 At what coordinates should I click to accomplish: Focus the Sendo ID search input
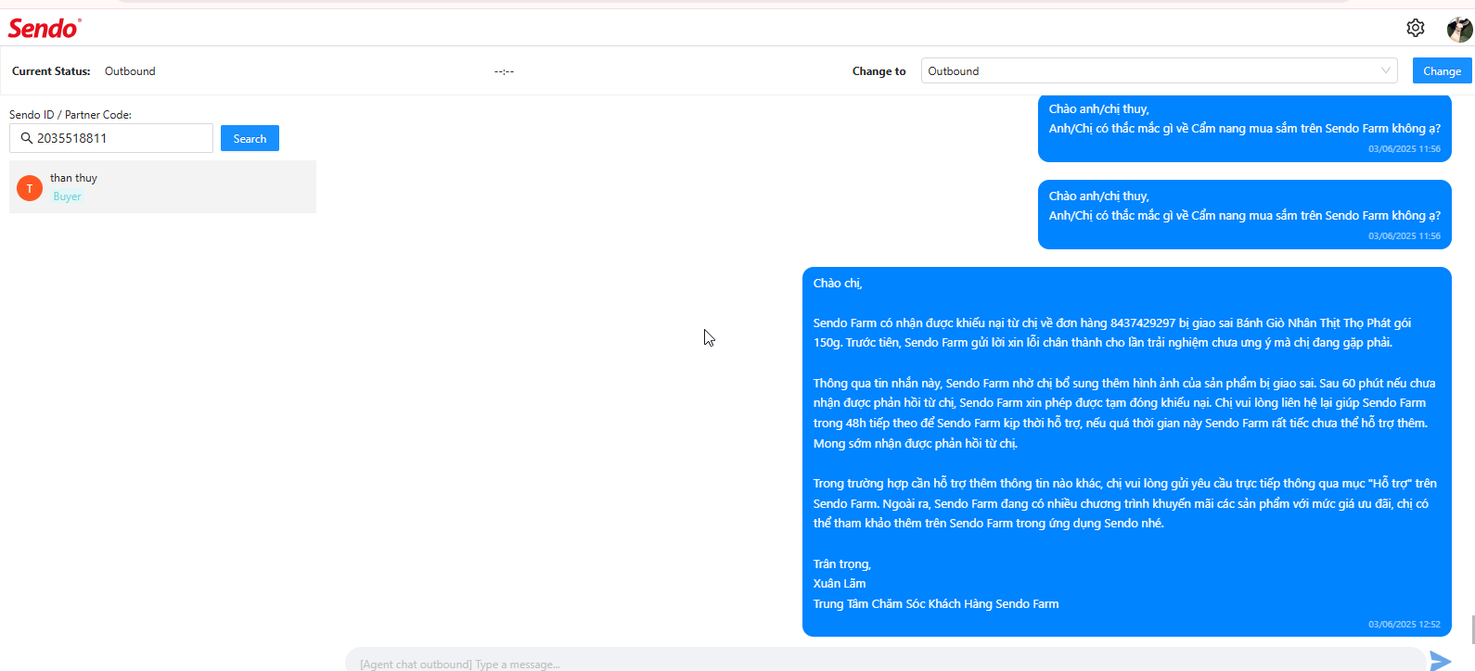pyautogui.click(x=111, y=138)
